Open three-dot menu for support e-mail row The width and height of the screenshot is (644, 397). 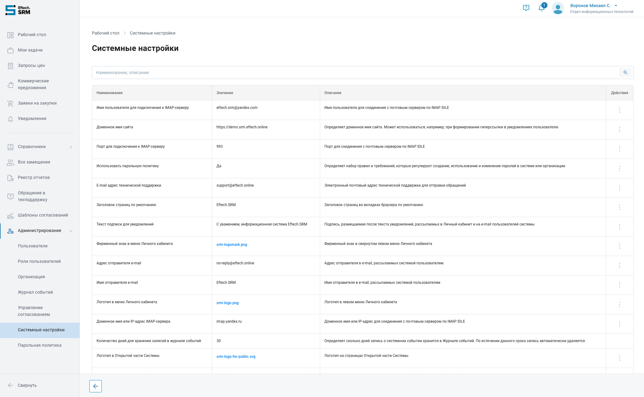[x=619, y=188]
